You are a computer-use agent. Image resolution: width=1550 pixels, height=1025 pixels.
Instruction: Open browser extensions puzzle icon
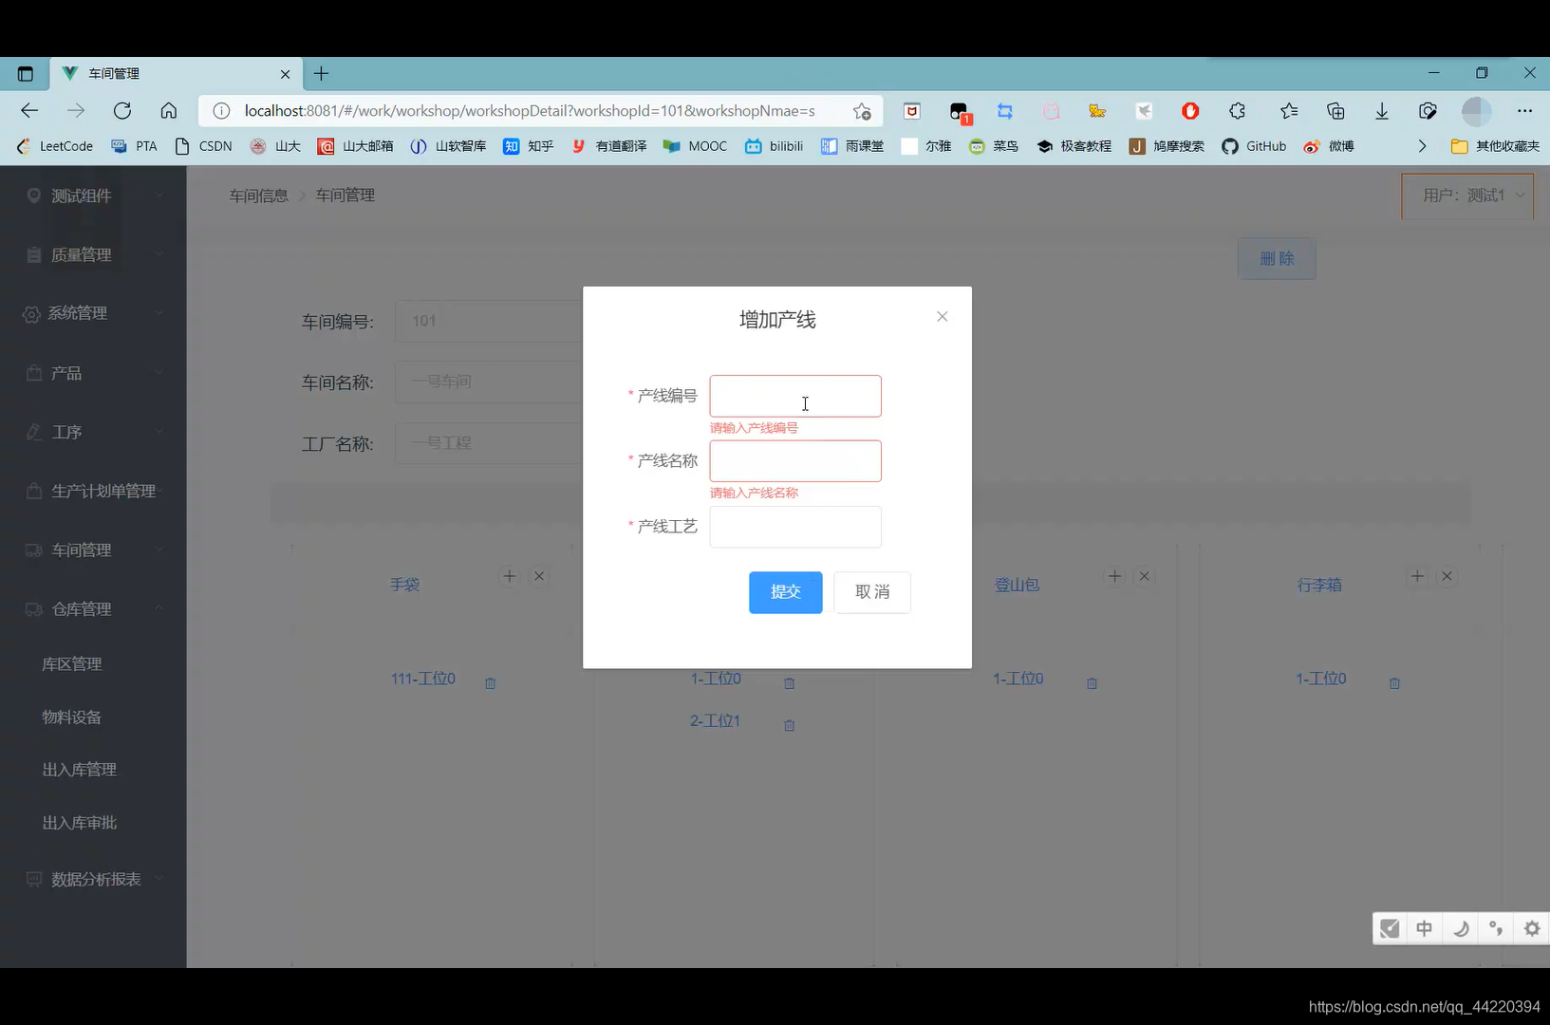(1238, 111)
